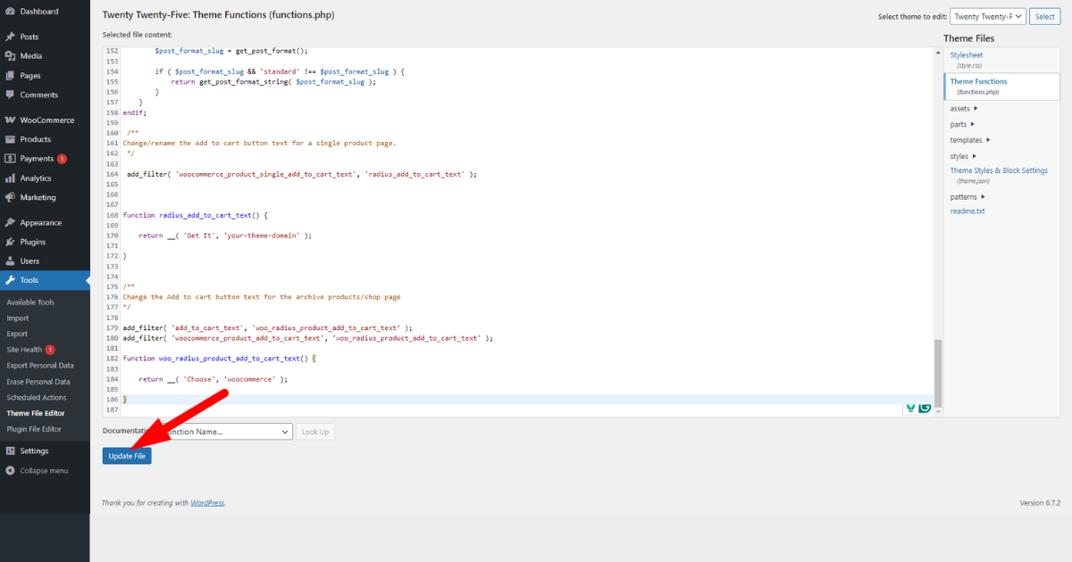Click the "Selected file content:" label
The width and height of the screenshot is (1072, 562).
point(138,35)
